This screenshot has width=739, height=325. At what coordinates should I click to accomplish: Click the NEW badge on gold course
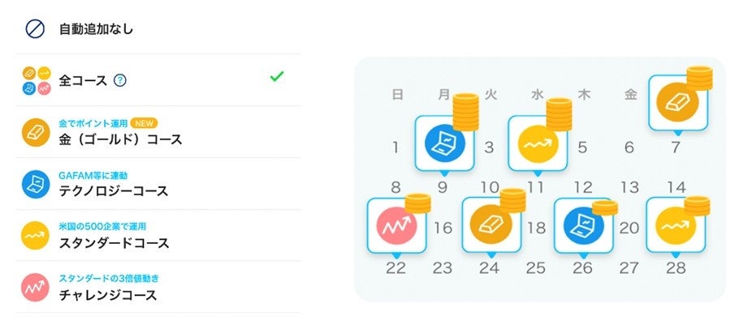click(x=144, y=123)
